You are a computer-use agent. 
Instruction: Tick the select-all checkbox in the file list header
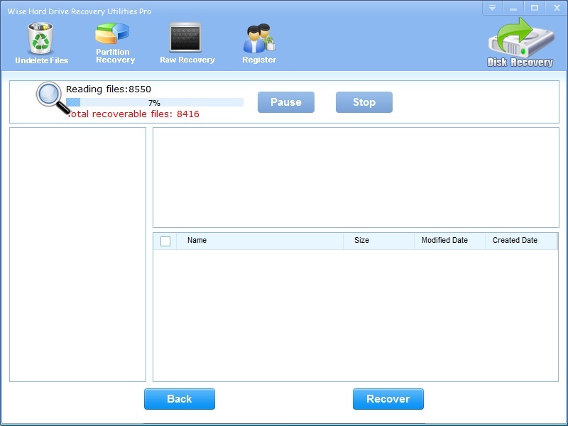pos(165,241)
